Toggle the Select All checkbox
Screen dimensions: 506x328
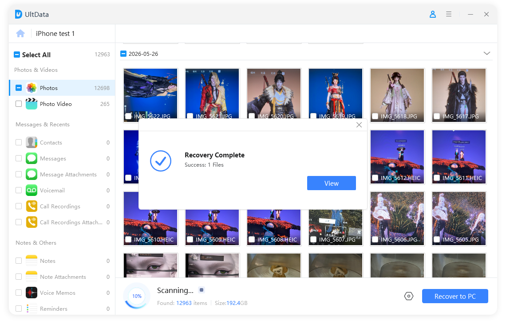point(17,55)
